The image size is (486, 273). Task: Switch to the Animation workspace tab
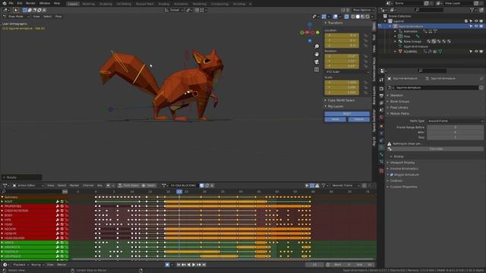coord(181,4)
